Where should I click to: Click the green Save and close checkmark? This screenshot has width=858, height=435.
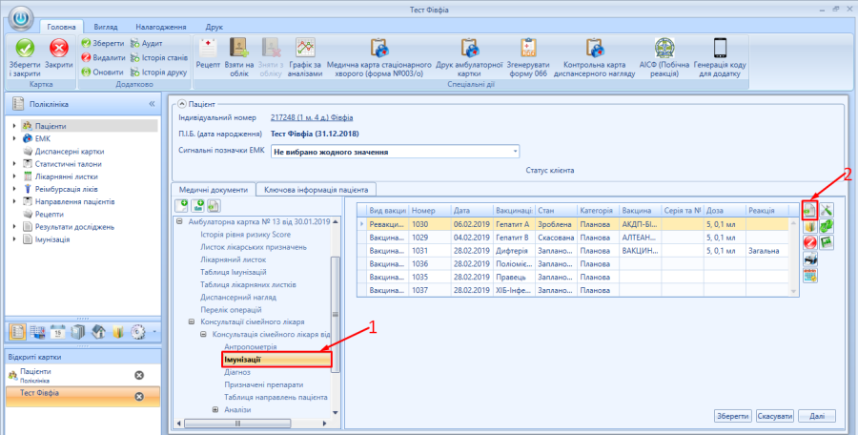25,49
